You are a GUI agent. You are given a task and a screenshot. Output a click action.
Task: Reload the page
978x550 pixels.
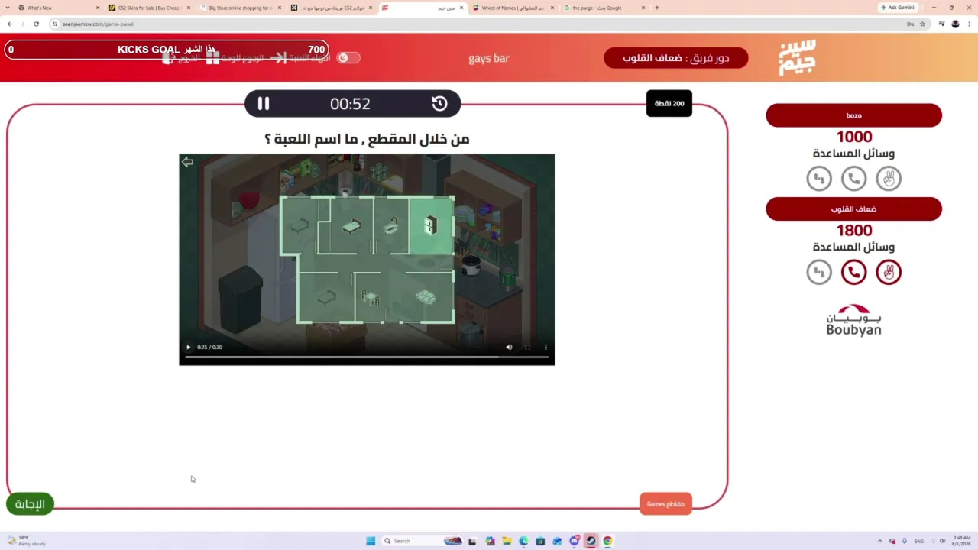click(36, 24)
